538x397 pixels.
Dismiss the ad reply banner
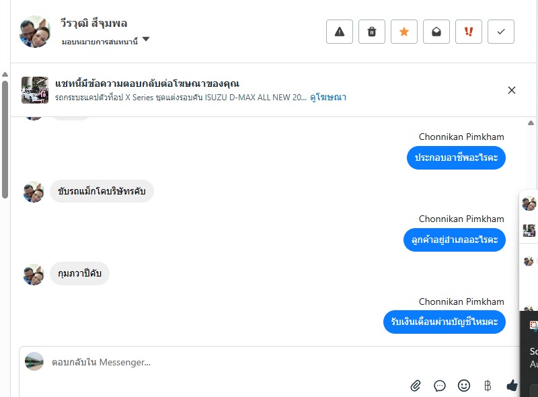point(512,90)
